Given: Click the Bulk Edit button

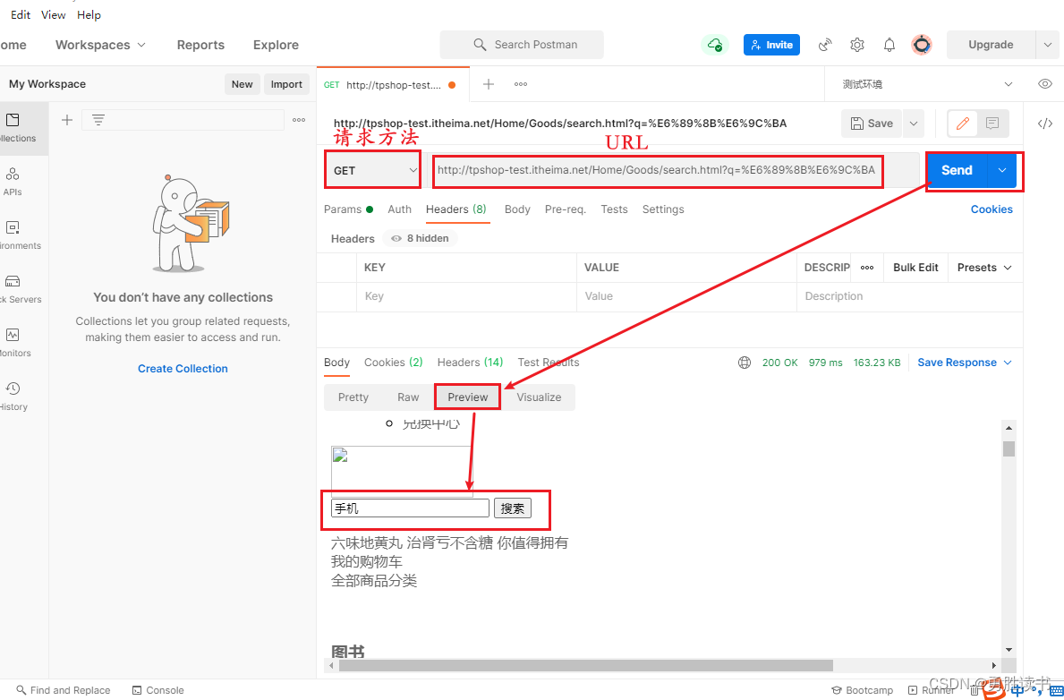Looking at the screenshot, I should [x=915, y=268].
